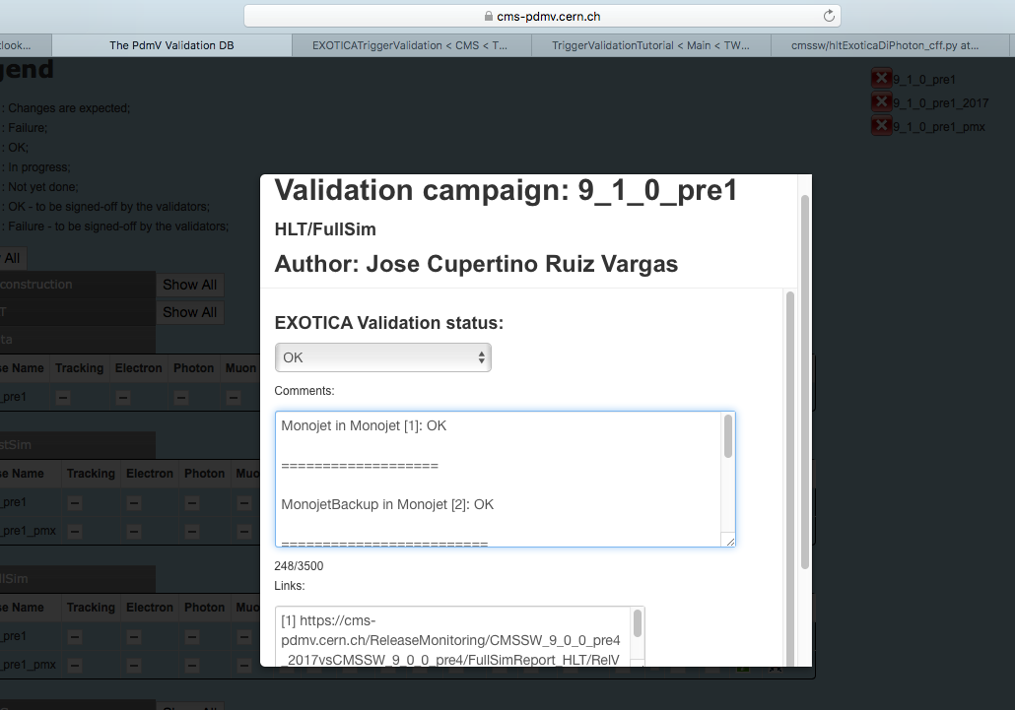
Task: Click the modal body inner scrollbar
Action: click(789, 479)
